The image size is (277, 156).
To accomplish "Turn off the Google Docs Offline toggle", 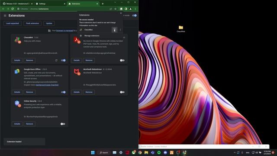I will (x=63, y=92).
